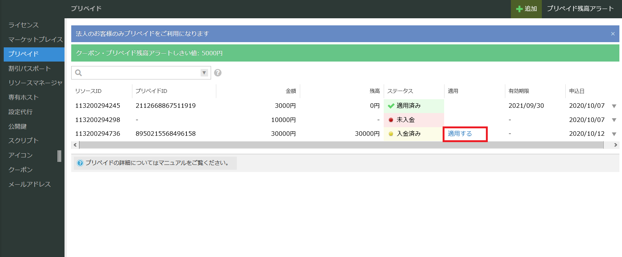
Task: Expand row menu for resource 113200294245
Action: [x=614, y=106]
